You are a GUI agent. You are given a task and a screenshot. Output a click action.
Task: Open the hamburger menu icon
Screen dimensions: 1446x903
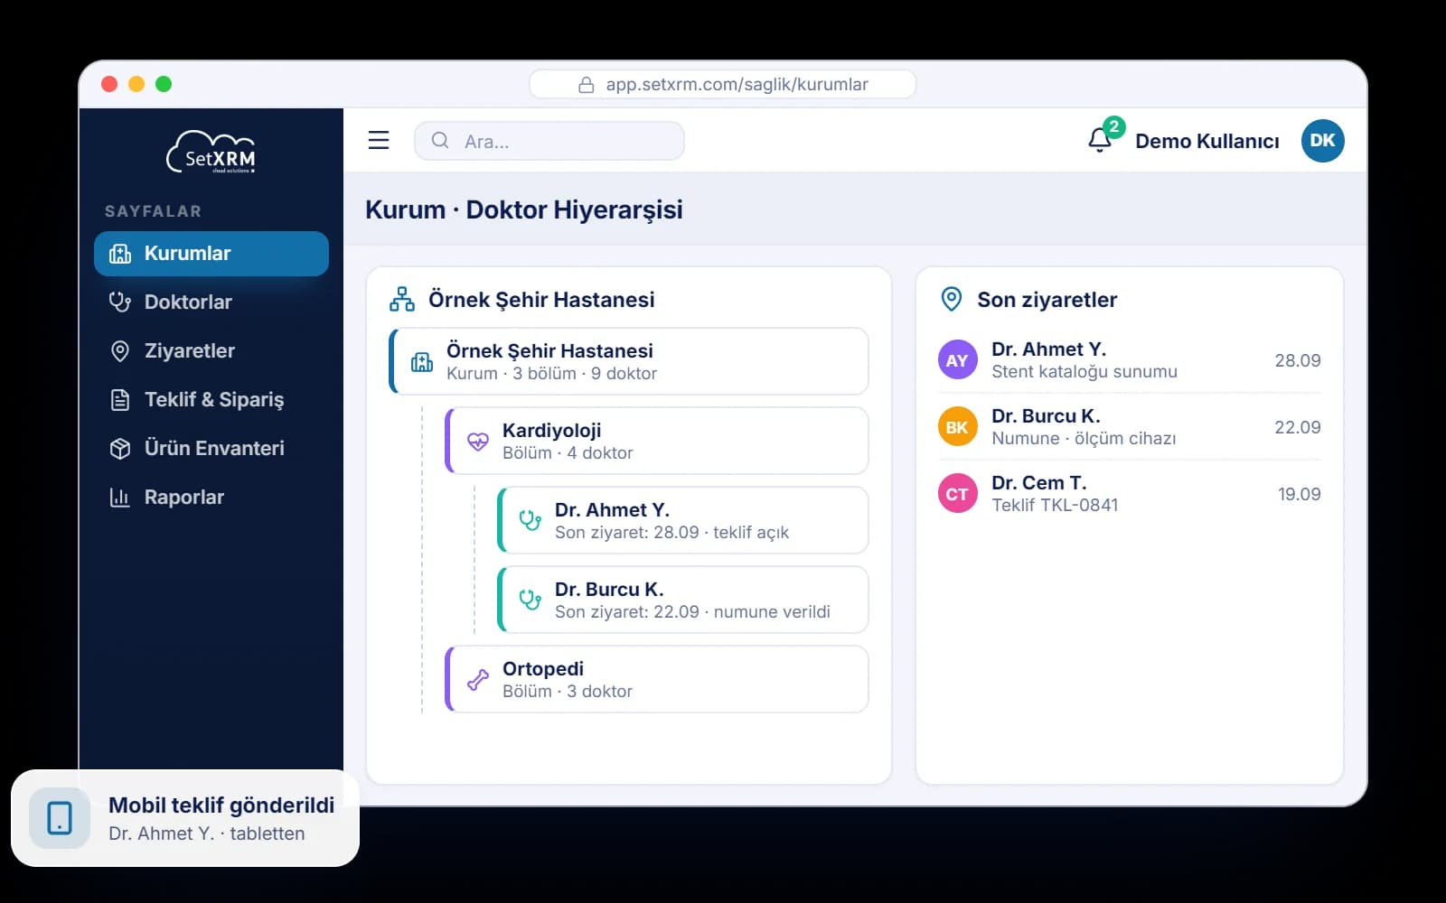[x=379, y=140]
